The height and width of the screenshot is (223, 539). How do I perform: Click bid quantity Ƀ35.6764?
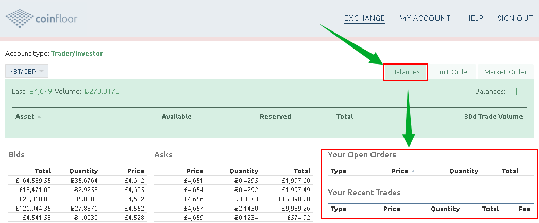(83, 180)
